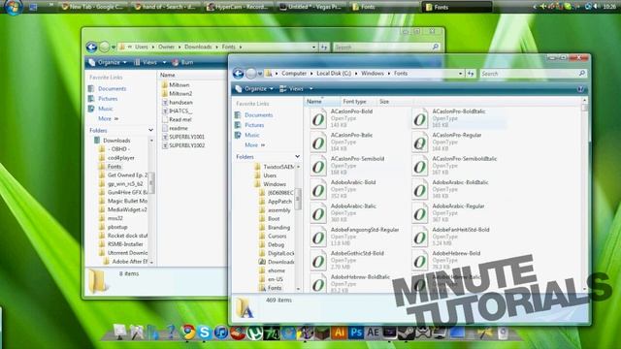Image resolution: width=621 pixels, height=349 pixels.
Task: Select the AdobeArabic-Regular font file
Action: point(459,213)
